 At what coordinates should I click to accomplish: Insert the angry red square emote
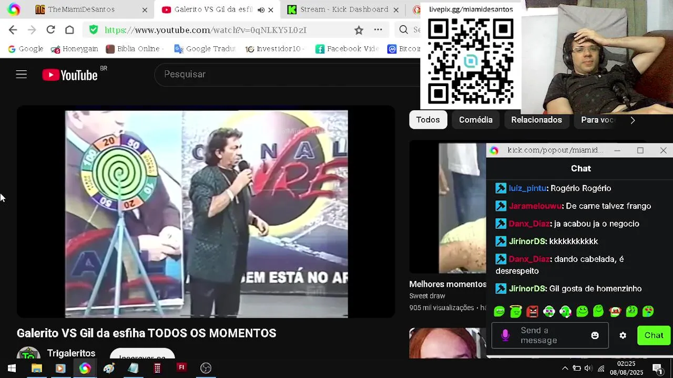coord(532,311)
